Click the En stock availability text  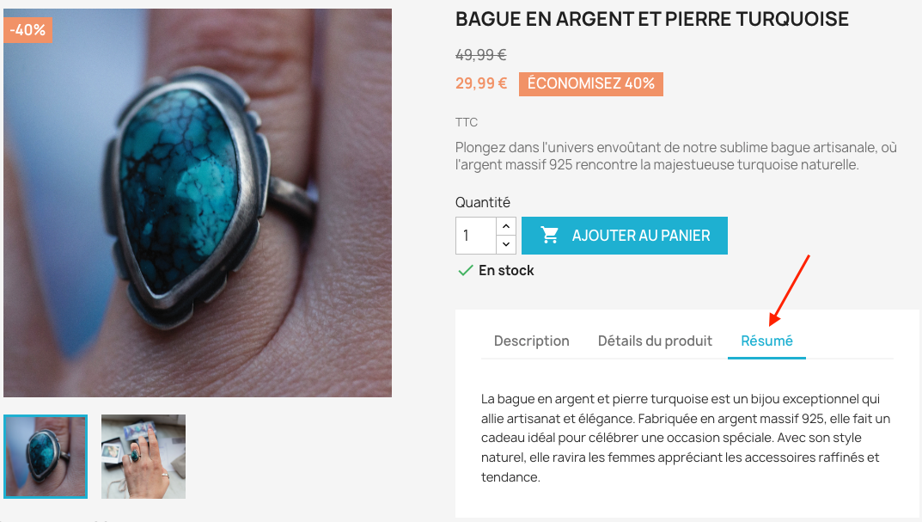click(x=506, y=271)
